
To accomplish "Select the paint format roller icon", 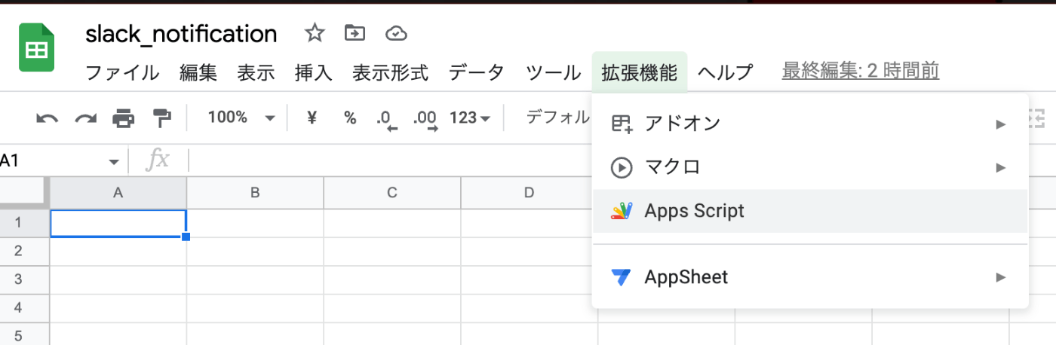I will 161,118.
